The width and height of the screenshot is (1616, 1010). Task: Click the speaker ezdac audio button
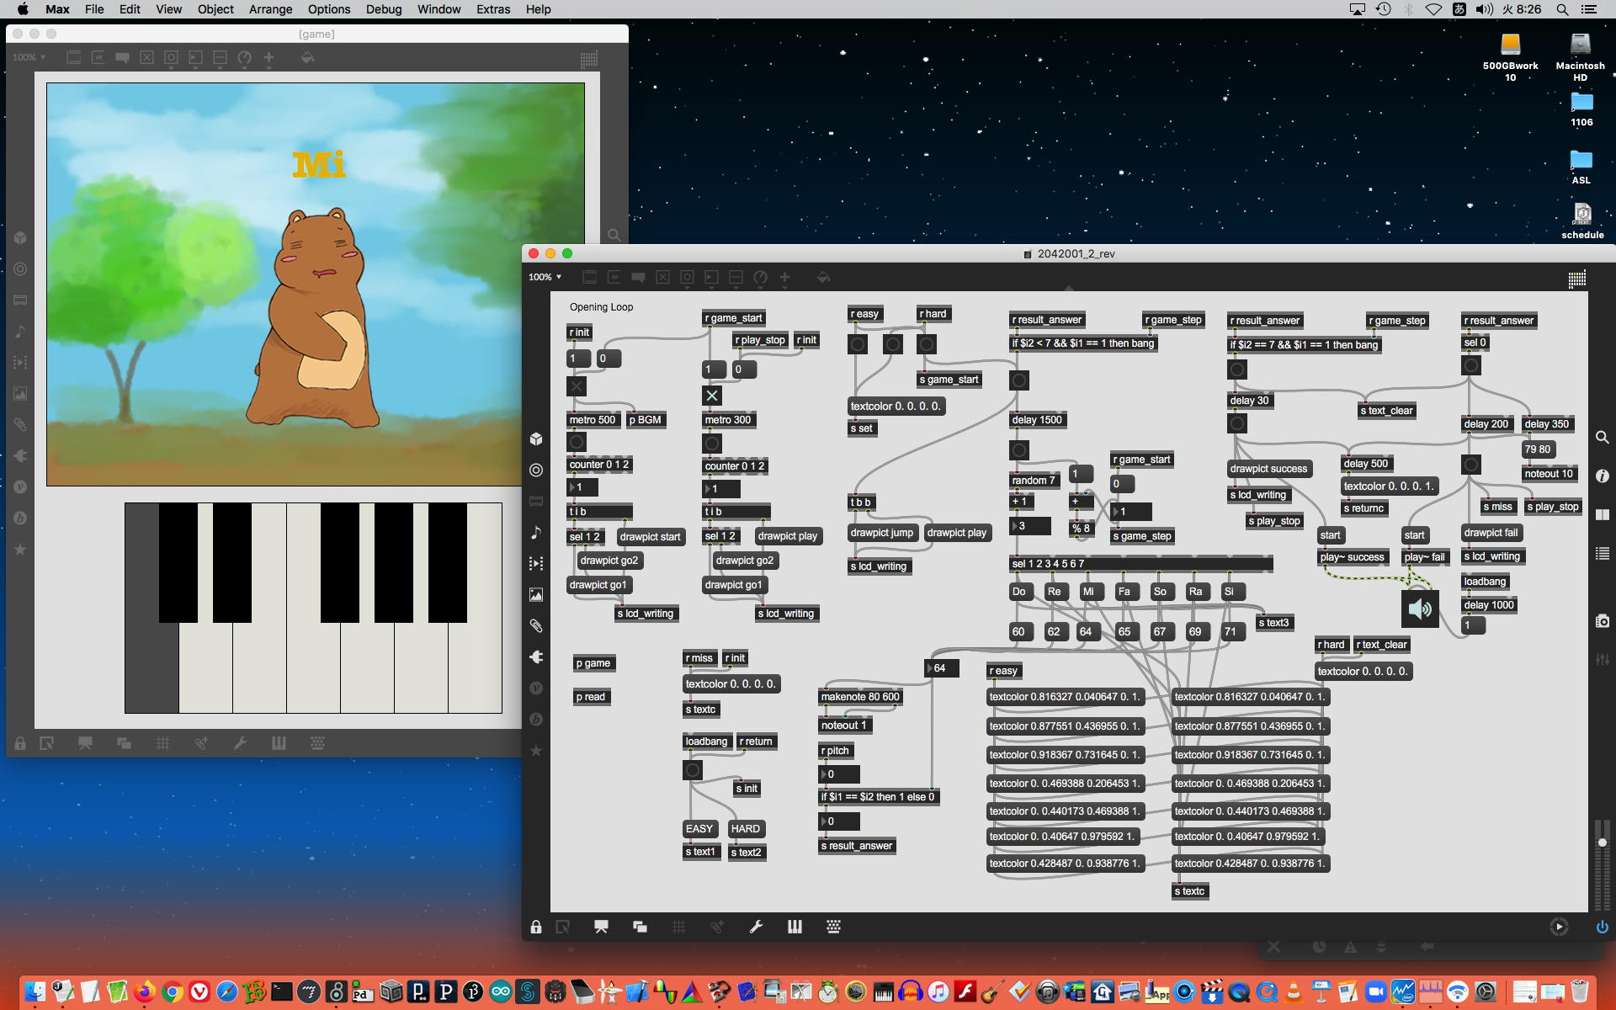[1420, 609]
